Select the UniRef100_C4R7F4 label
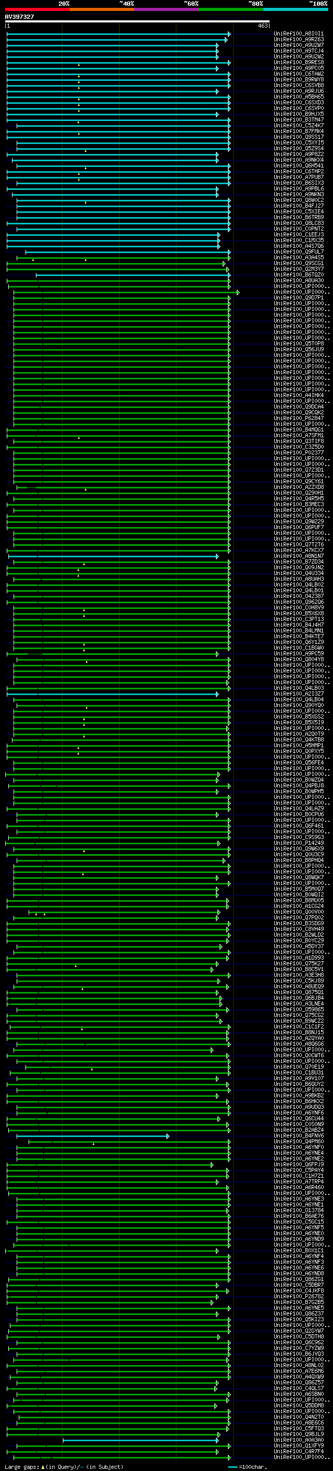The image size is (333, 1471). (299, 1451)
